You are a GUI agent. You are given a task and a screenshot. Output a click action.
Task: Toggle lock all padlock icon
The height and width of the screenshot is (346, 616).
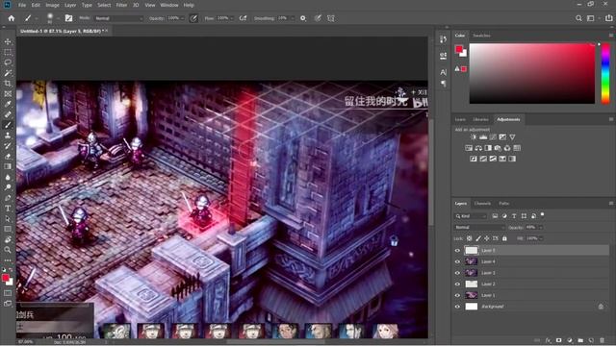504,238
